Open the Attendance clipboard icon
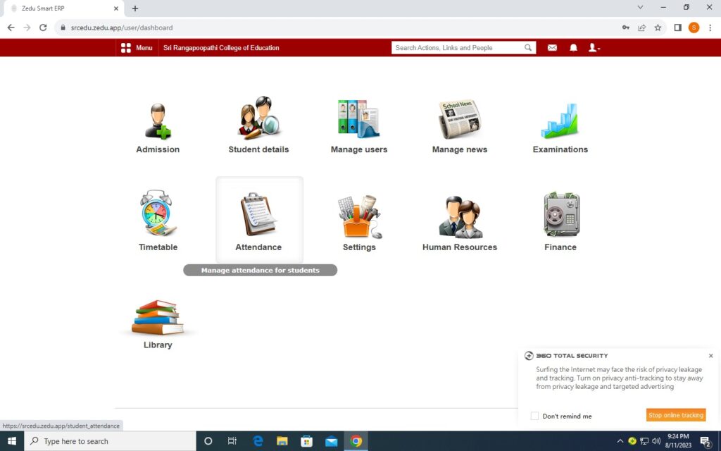 (x=258, y=215)
